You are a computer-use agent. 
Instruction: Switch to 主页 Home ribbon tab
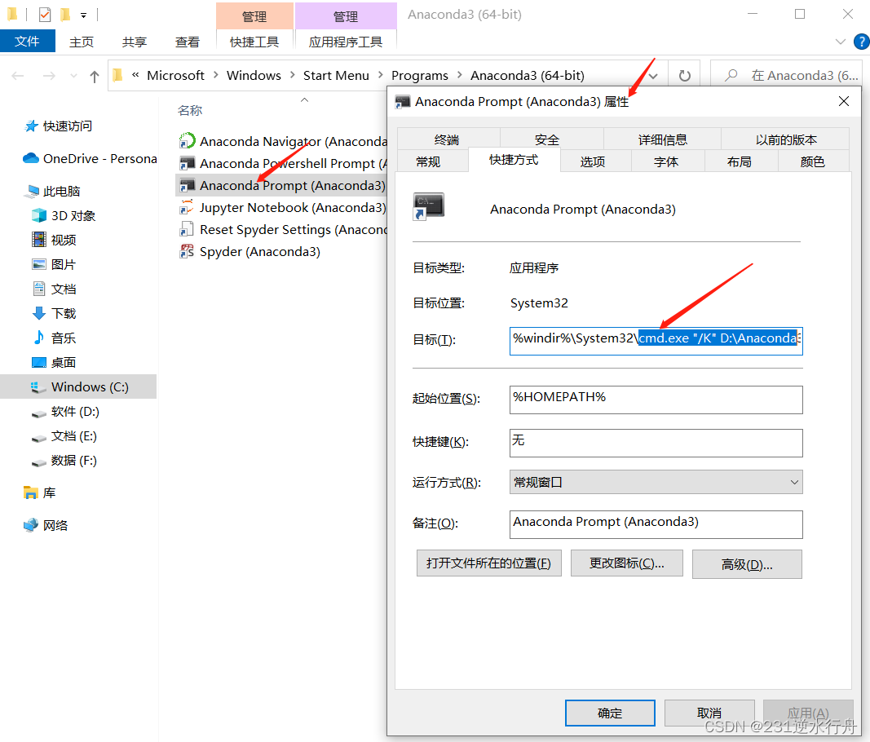[x=81, y=42]
